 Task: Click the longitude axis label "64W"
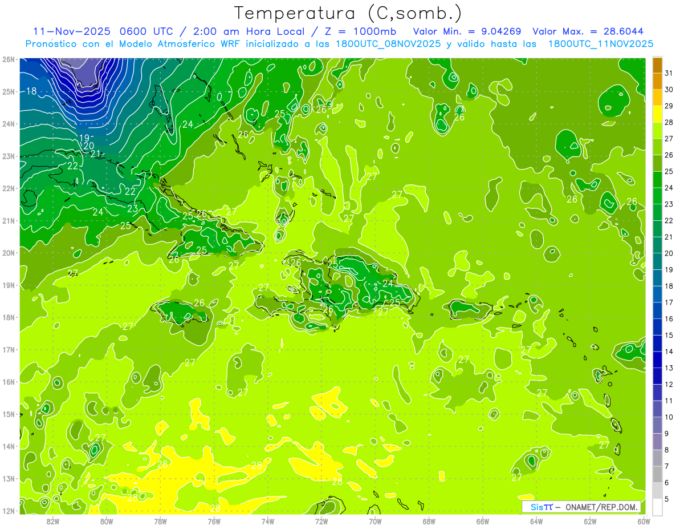click(x=536, y=521)
